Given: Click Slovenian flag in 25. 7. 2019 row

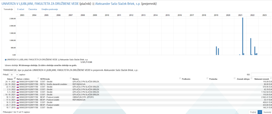Looking at the screenshot, I should pyautogui.click(x=18, y=105).
